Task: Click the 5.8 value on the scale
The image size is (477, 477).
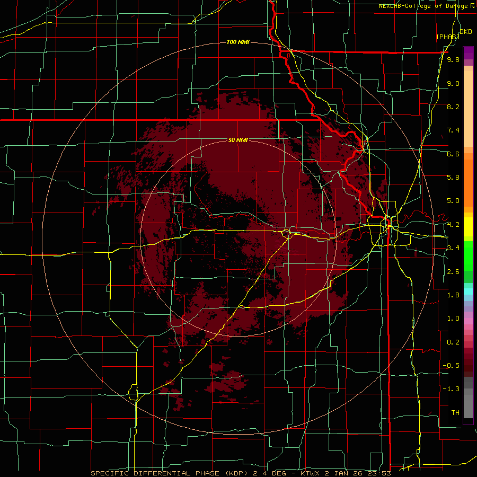Action: (x=453, y=178)
